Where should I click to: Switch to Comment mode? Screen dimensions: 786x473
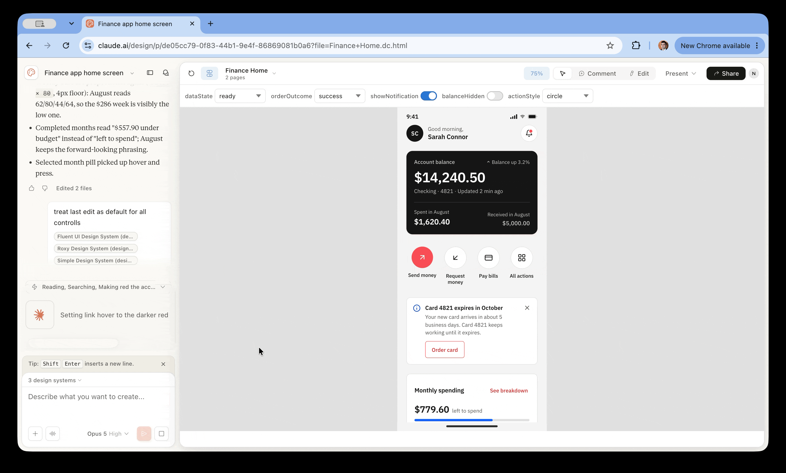(x=597, y=73)
